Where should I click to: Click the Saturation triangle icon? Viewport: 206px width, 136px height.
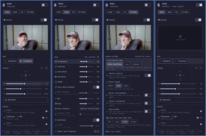pyautogui.click(x=56, y=72)
